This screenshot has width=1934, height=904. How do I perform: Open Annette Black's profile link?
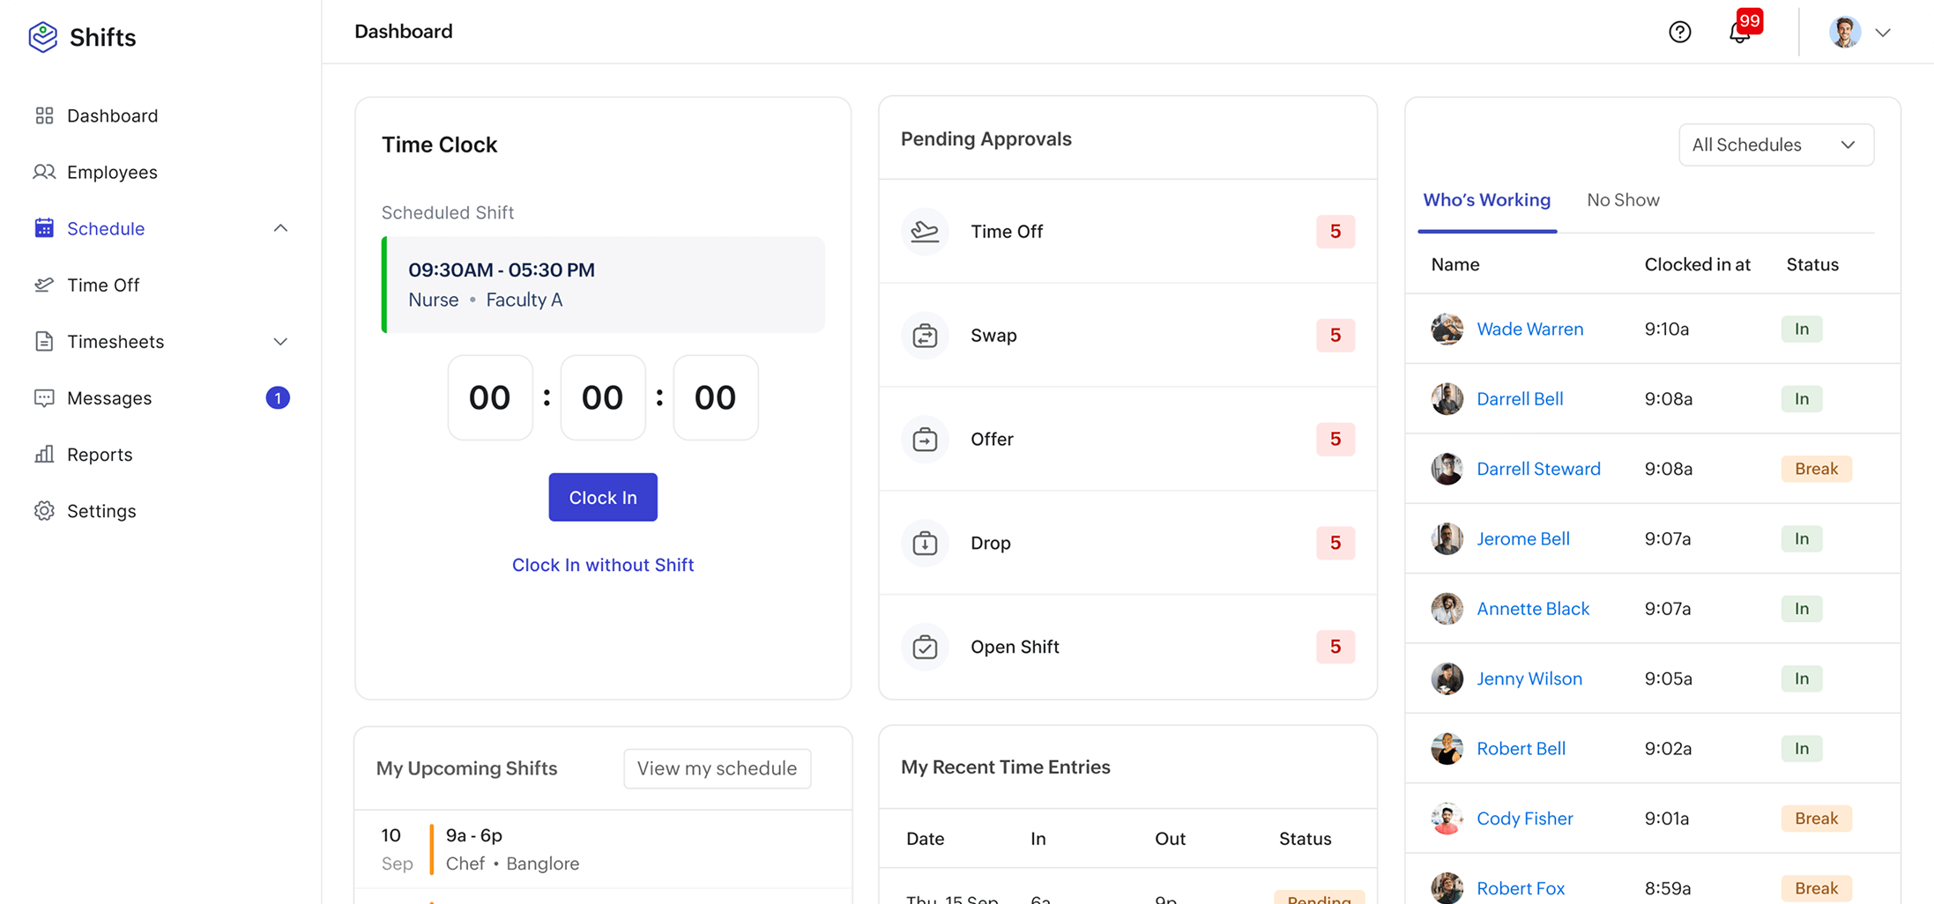1533,608
